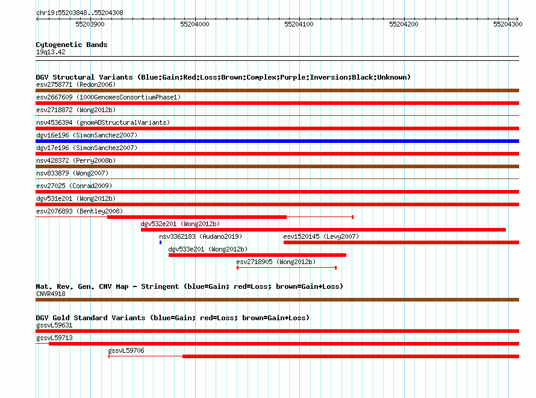Select the 19q13.42 band label
This screenshot has height=398, width=536.
pyautogui.click(x=51, y=52)
